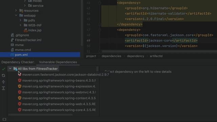
Task: Click jackson-core artifactId text in editor
Action: (x=160, y=41)
